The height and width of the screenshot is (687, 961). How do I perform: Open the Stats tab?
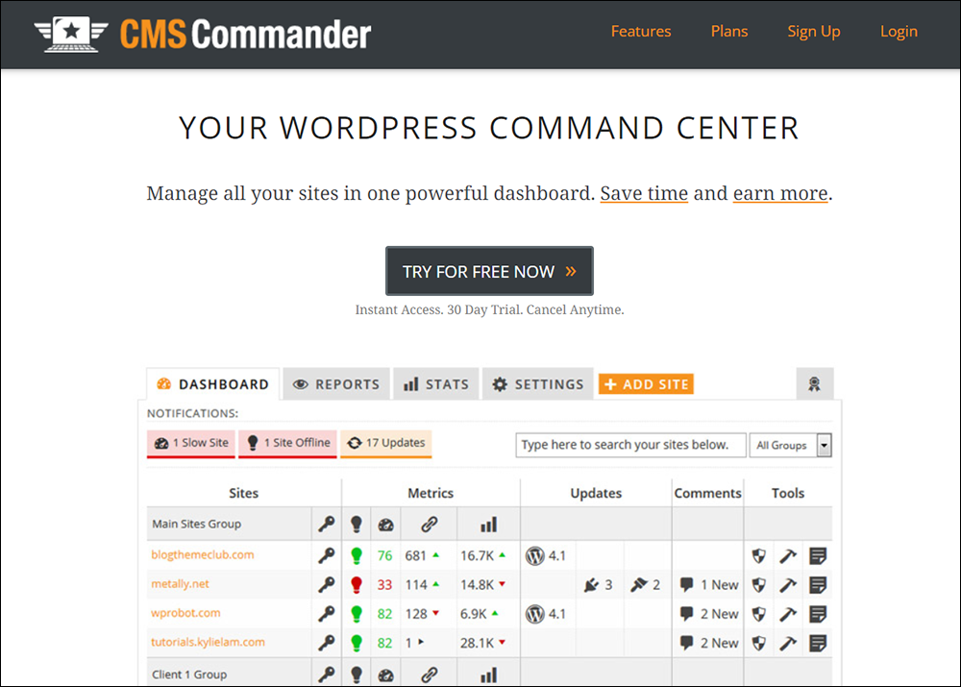(x=435, y=383)
